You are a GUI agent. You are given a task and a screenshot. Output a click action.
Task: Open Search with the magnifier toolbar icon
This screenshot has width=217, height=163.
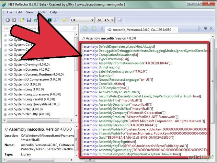coord(56,20)
